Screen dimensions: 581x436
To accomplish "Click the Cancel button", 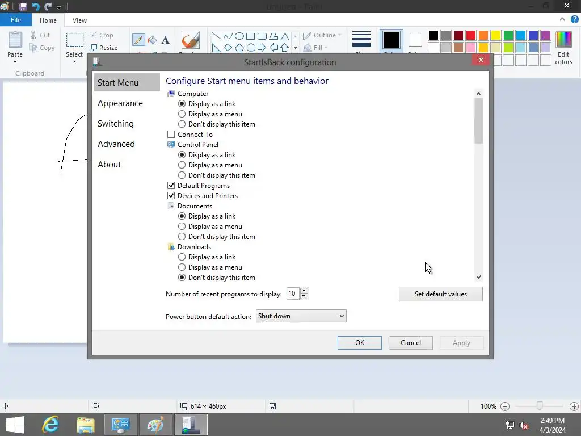I will [411, 343].
